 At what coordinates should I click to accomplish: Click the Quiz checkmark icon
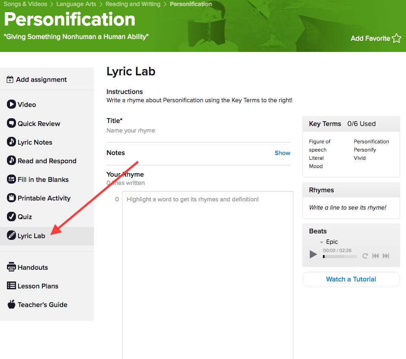[11, 217]
